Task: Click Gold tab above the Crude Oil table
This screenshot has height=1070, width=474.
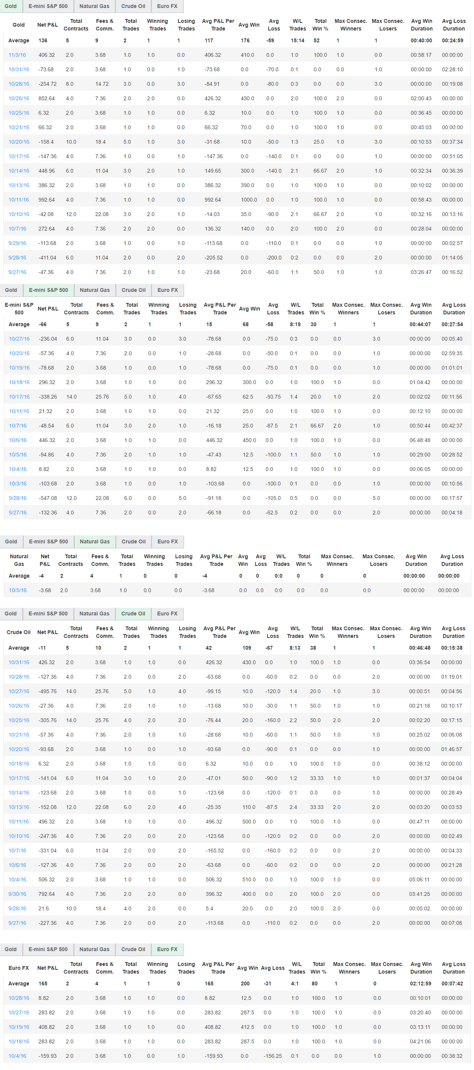Action: (x=11, y=613)
